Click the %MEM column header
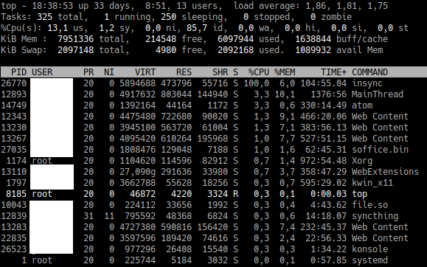This screenshot has height=267, width=427. point(285,72)
